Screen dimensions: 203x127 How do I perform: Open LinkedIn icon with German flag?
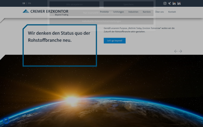tap(174, 3)
